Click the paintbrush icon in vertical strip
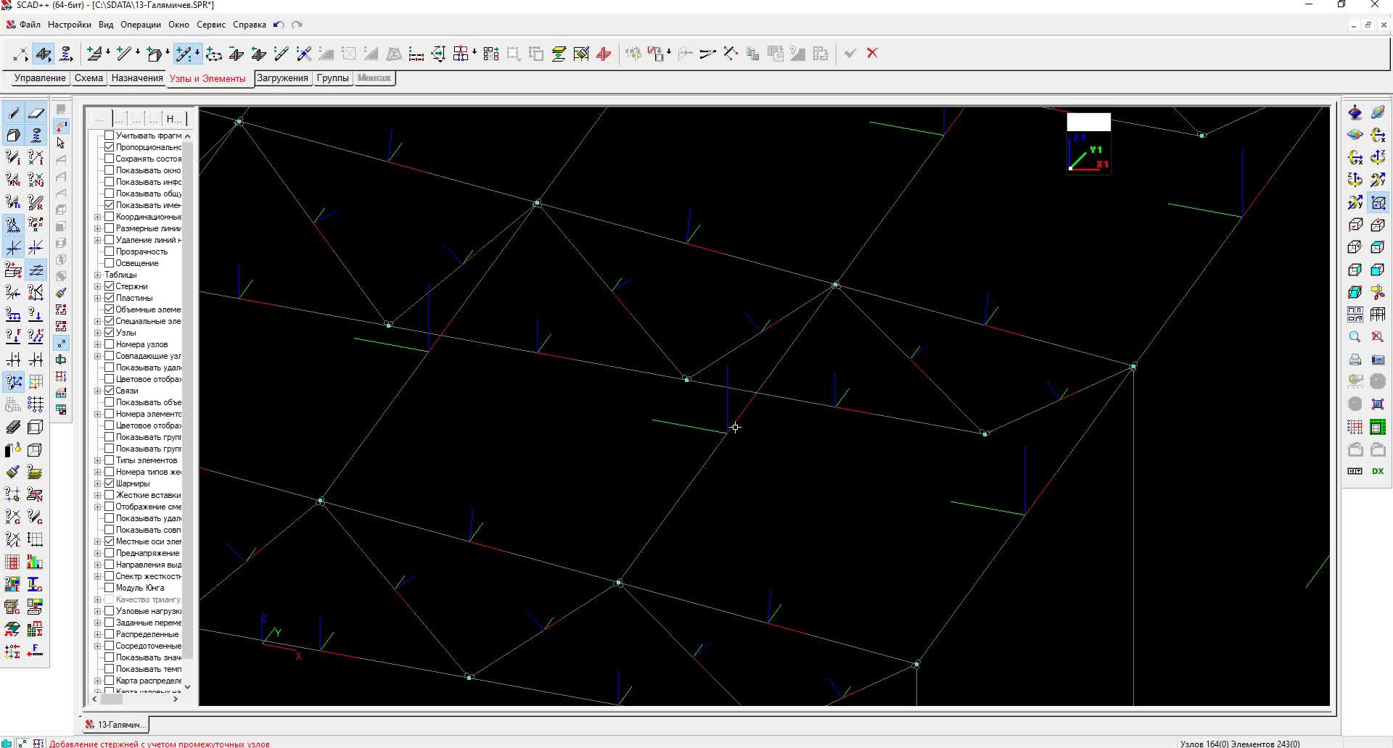 pos(61,293)
